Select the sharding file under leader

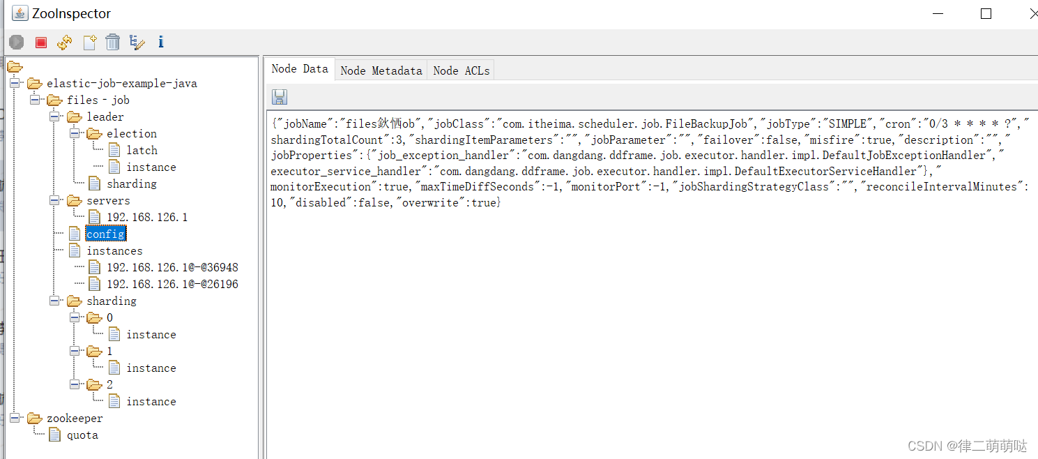coord(132,184)
